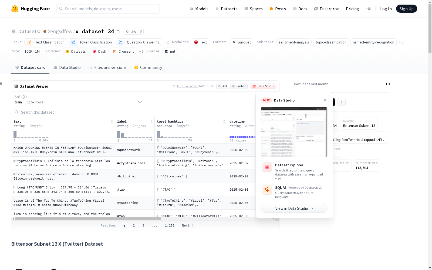Click the top search models field

(108, 9)
